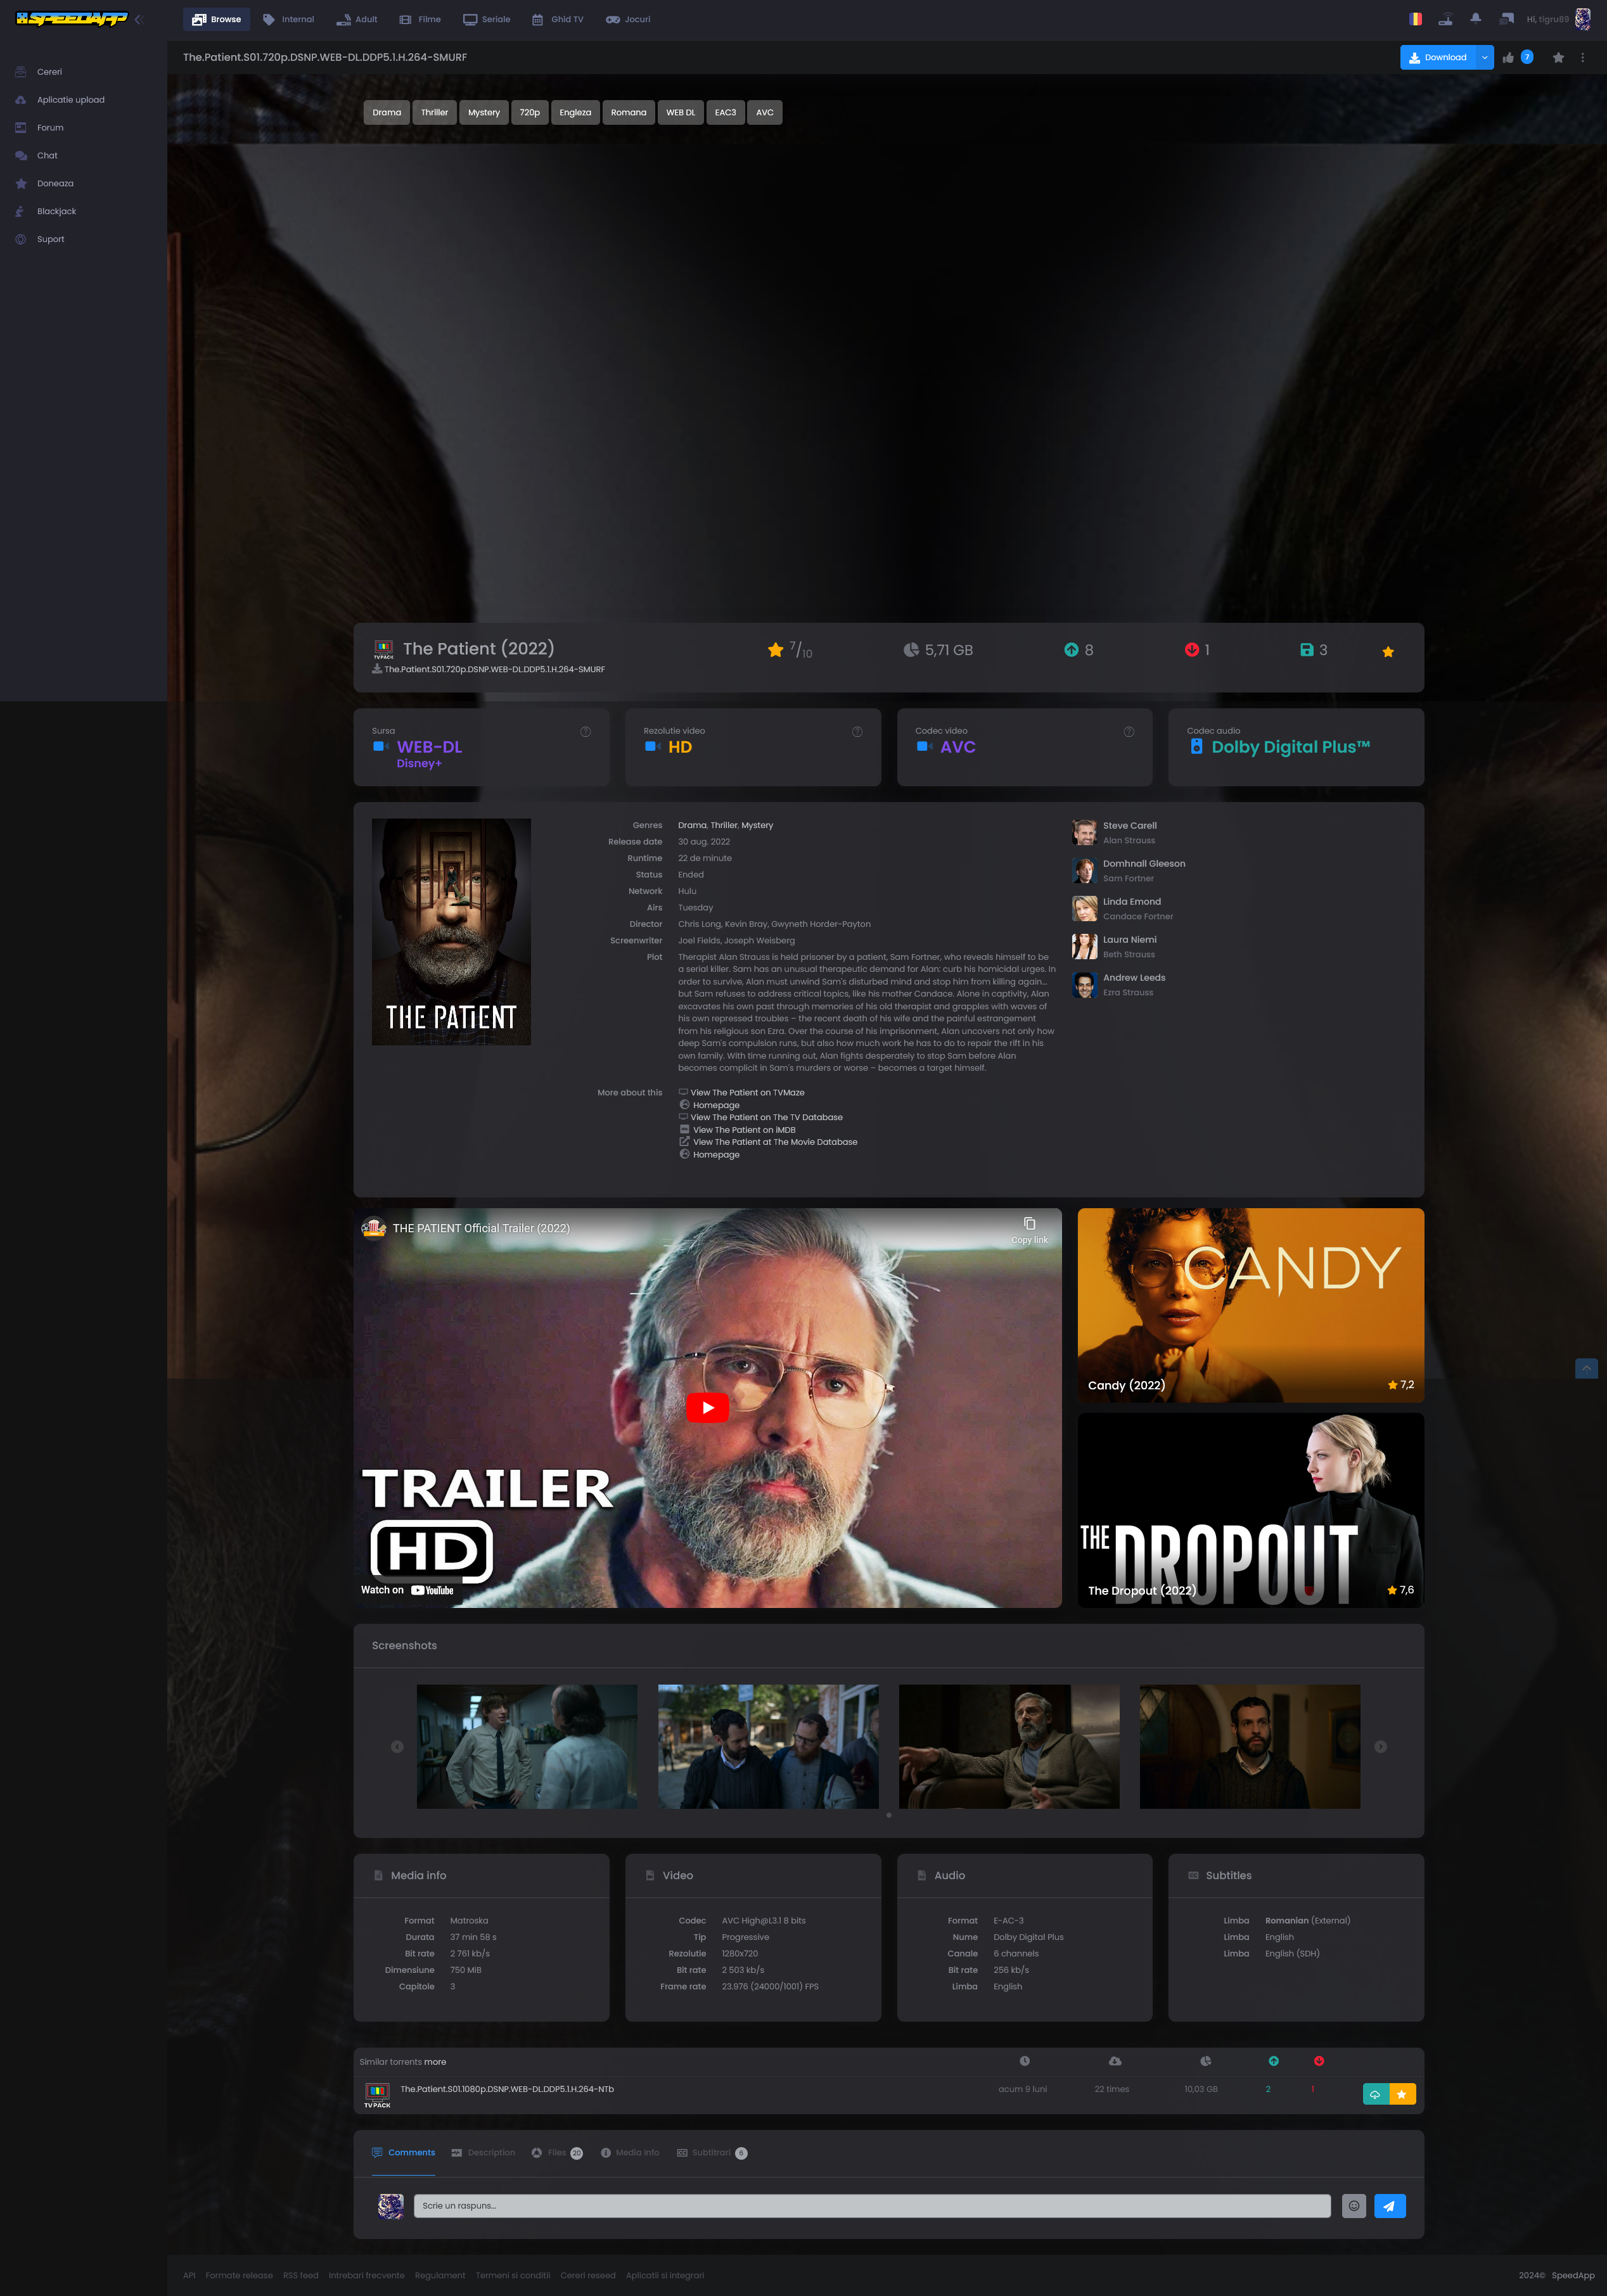Click the Romanian flag language icon
Screen dimensions: 1607x2296
click(x=1415, y=19)
